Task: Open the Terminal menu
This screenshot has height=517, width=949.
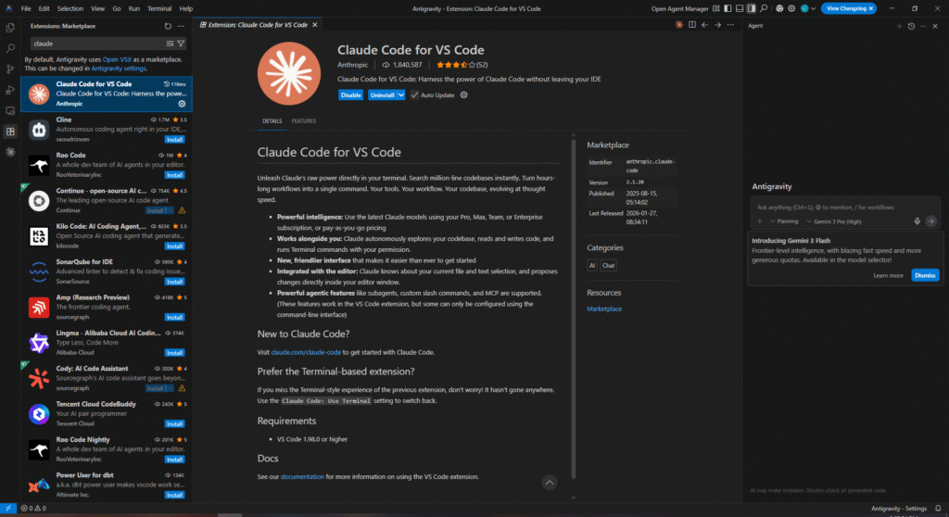Action: pos(159,8)
